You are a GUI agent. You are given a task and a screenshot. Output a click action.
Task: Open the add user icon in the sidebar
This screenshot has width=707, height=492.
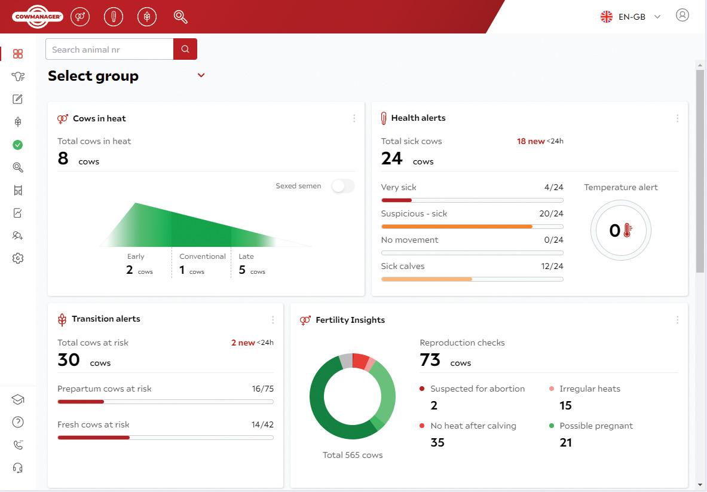tap(17, 236)
